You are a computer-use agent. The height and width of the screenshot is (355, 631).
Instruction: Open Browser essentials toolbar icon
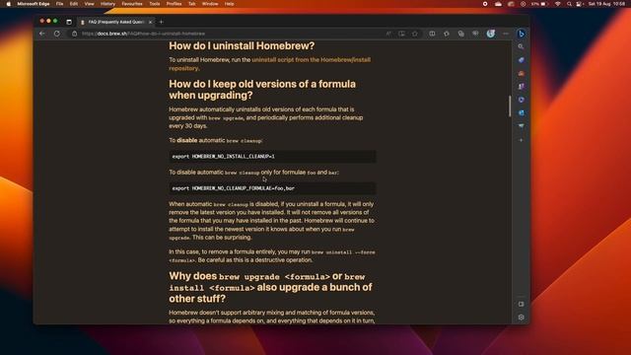(x=475, y=34)
